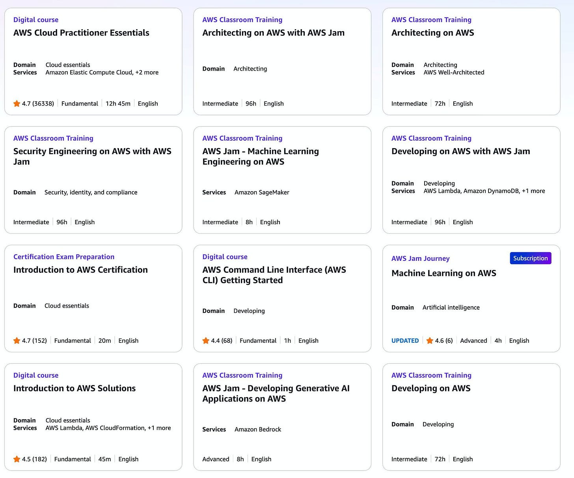Click the star icon beside 4.7 (152)

tap(17, 340)
